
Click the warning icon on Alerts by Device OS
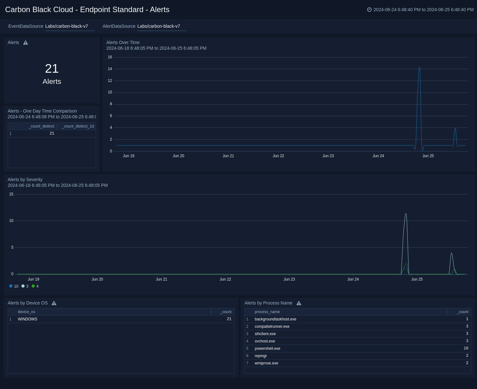54,303
